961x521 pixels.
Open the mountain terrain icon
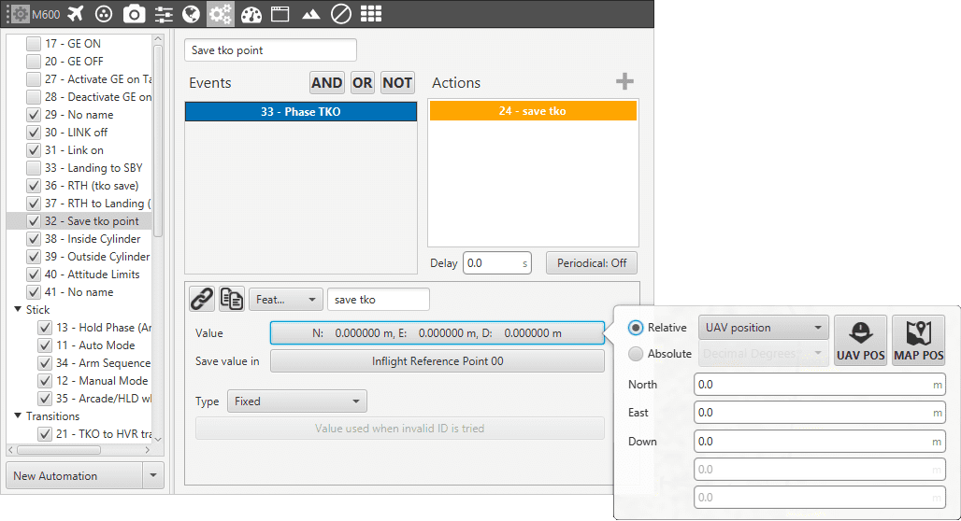pos(310,14)
